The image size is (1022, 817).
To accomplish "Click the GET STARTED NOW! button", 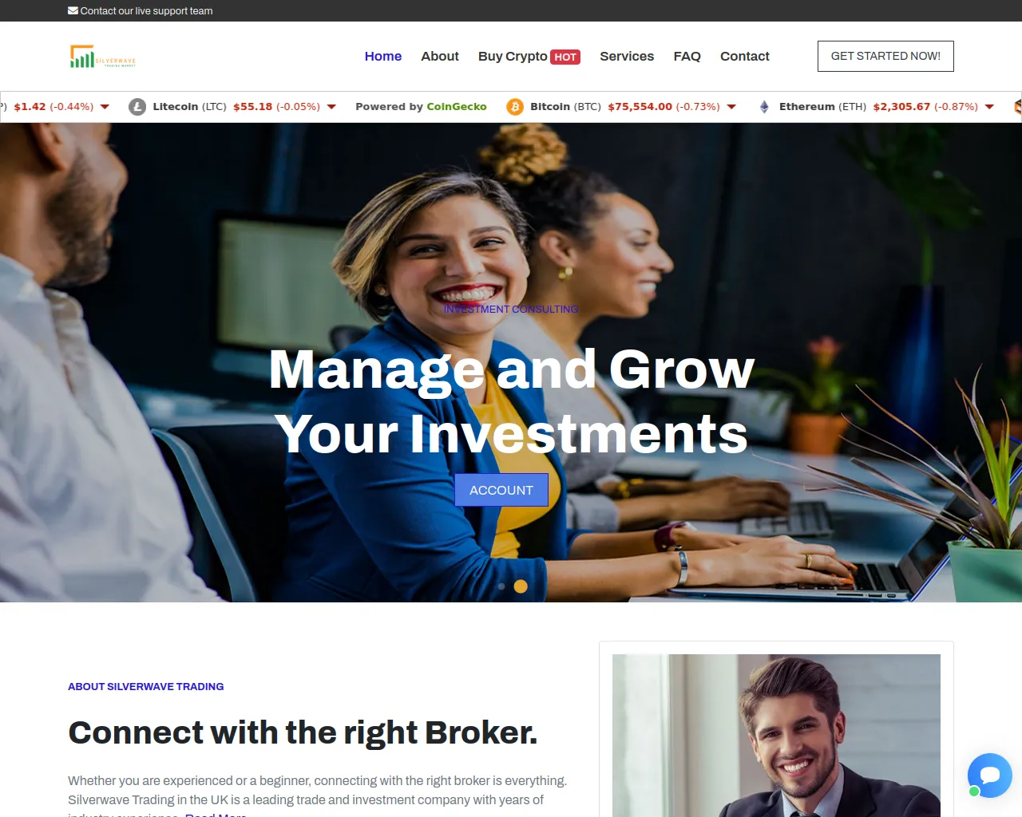I will click(x=885, y=56).
